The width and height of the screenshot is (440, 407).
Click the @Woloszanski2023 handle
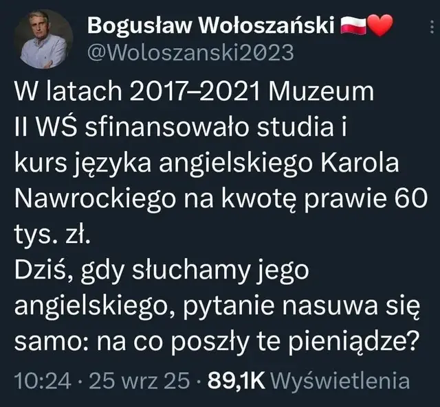pos(190,52)
